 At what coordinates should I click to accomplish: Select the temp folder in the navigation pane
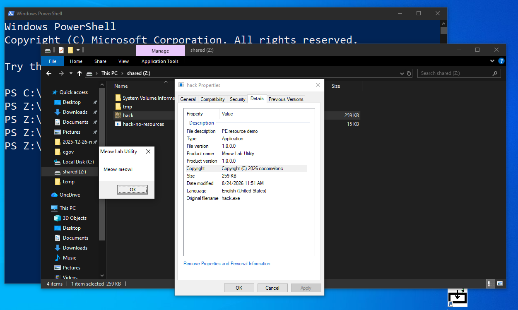click(x=69, y=182)
